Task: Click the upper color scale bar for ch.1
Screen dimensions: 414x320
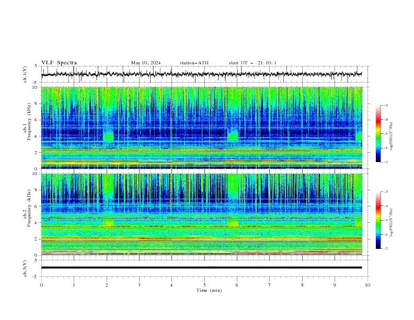Action: click(x=378, y=134)
